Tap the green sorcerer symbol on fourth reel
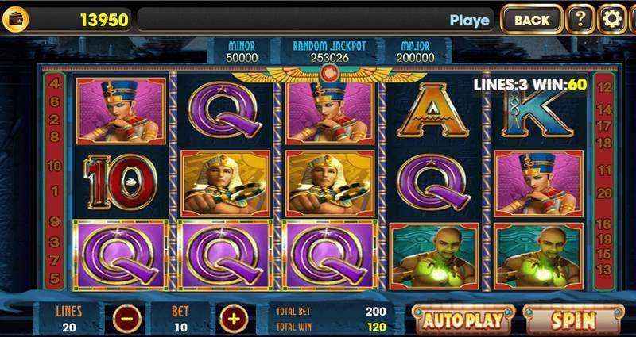Viewport: 636px width, 337px height. [x=434, y=256]
